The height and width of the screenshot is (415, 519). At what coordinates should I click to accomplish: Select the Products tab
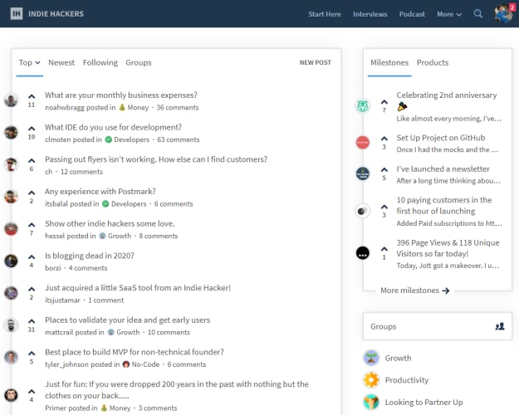tap(433, 62)
